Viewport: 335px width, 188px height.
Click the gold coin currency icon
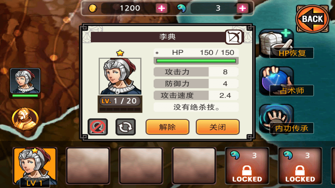pos(93,8)
